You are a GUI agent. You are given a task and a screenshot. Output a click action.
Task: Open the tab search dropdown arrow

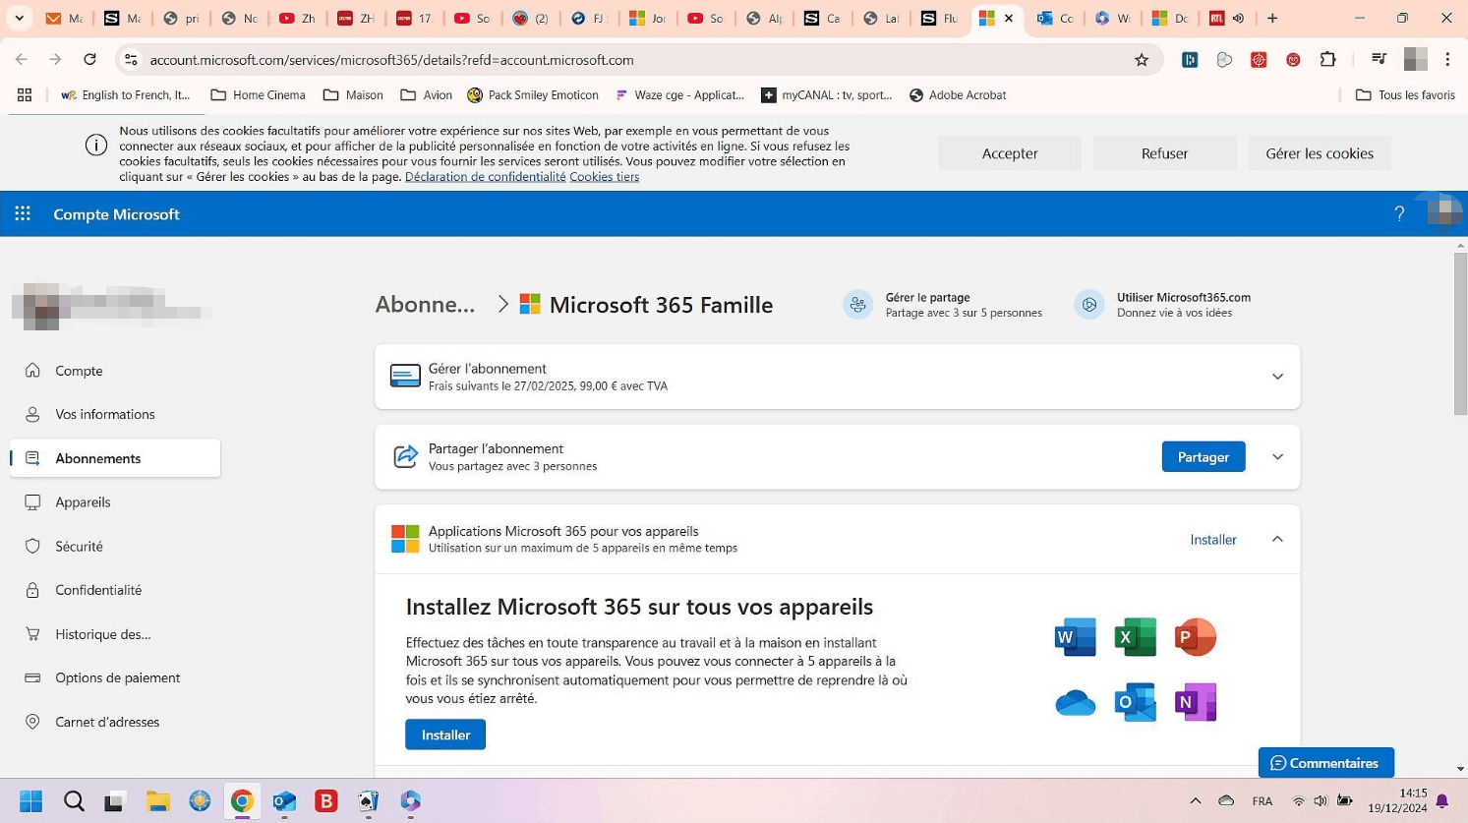tap(19, 18)
